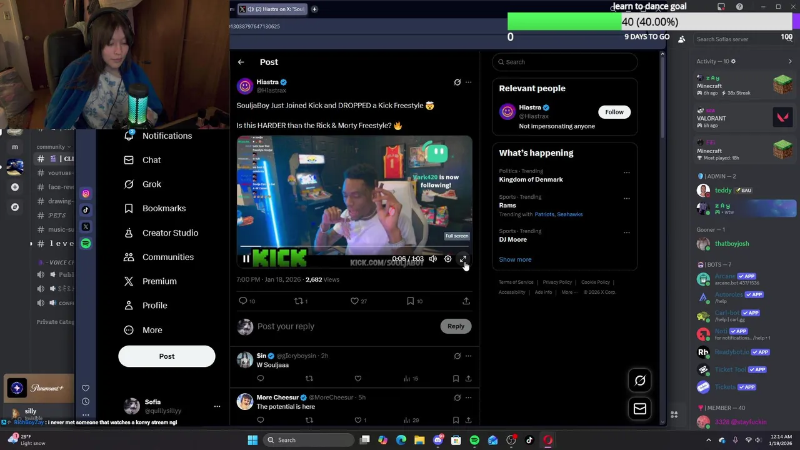Open Creator Studio in X sidebar
Image resolution: width=800 pixels, height=450 pixels.
tap(161, 232)
